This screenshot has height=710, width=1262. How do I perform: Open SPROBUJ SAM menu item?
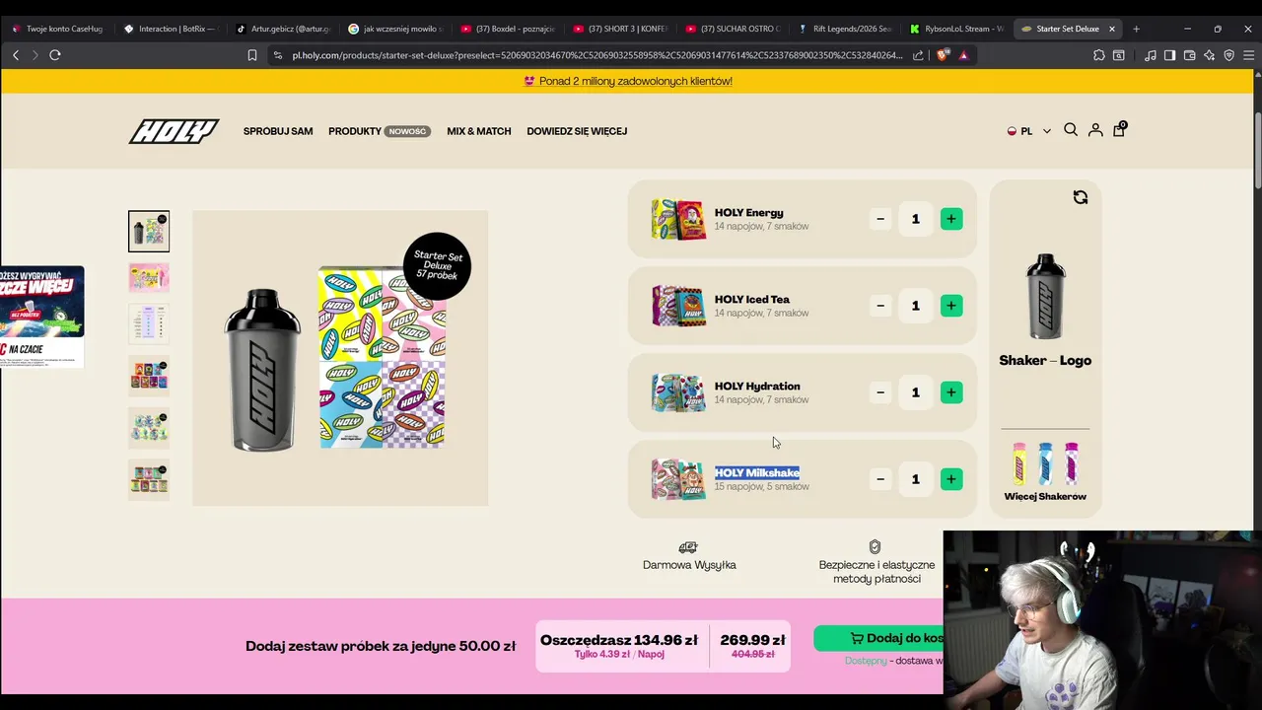click(x=278, y=131)
